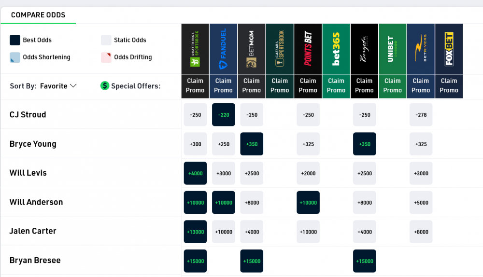Click the Odds Drifting legend swatch
483x277 pixels.
[106, 57]
